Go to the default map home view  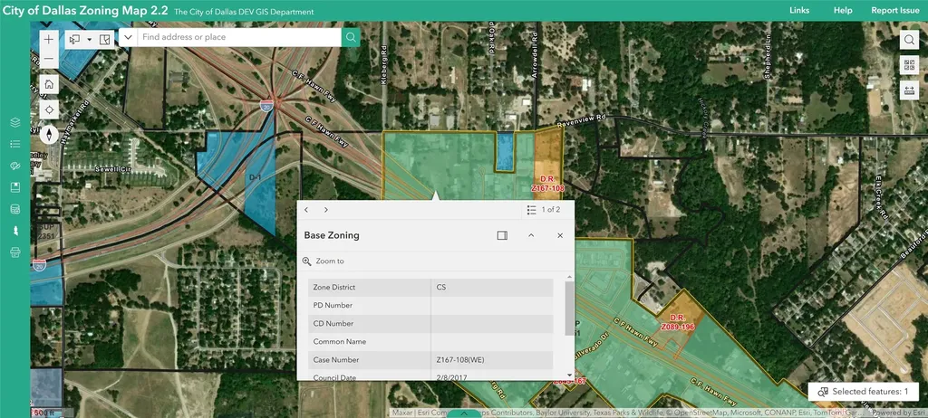49,84
